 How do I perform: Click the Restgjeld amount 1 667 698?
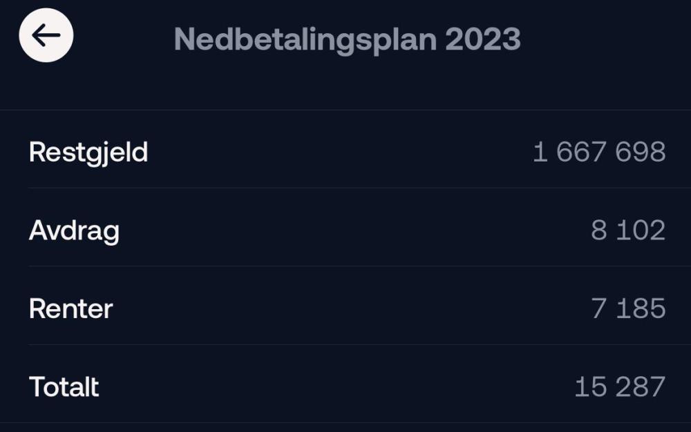pos(598,152)
